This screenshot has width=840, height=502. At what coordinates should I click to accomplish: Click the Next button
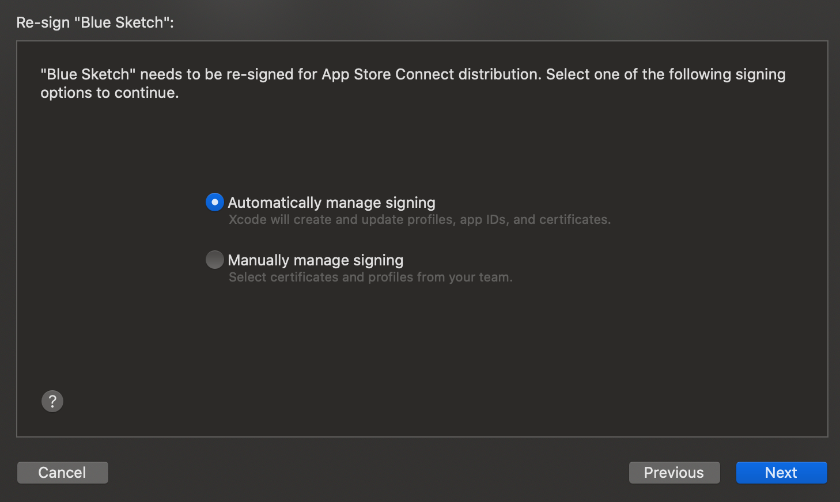coord(781,473)
